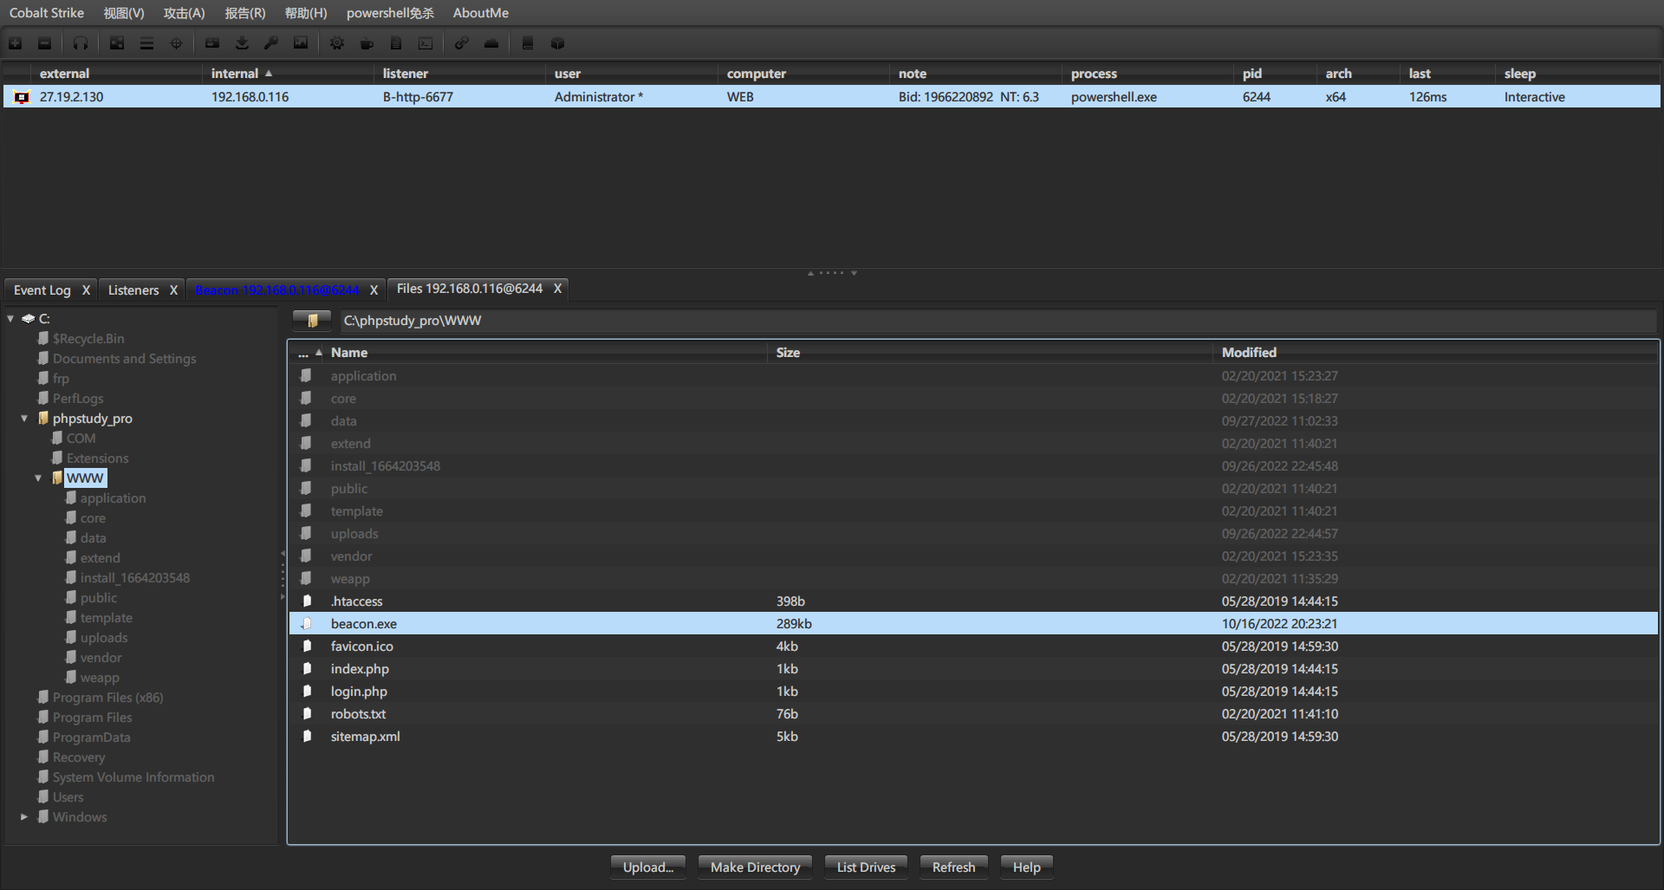1664x890 pixels.
Task: Open the Cobalt Strike menu
Action: pos(47,13)
